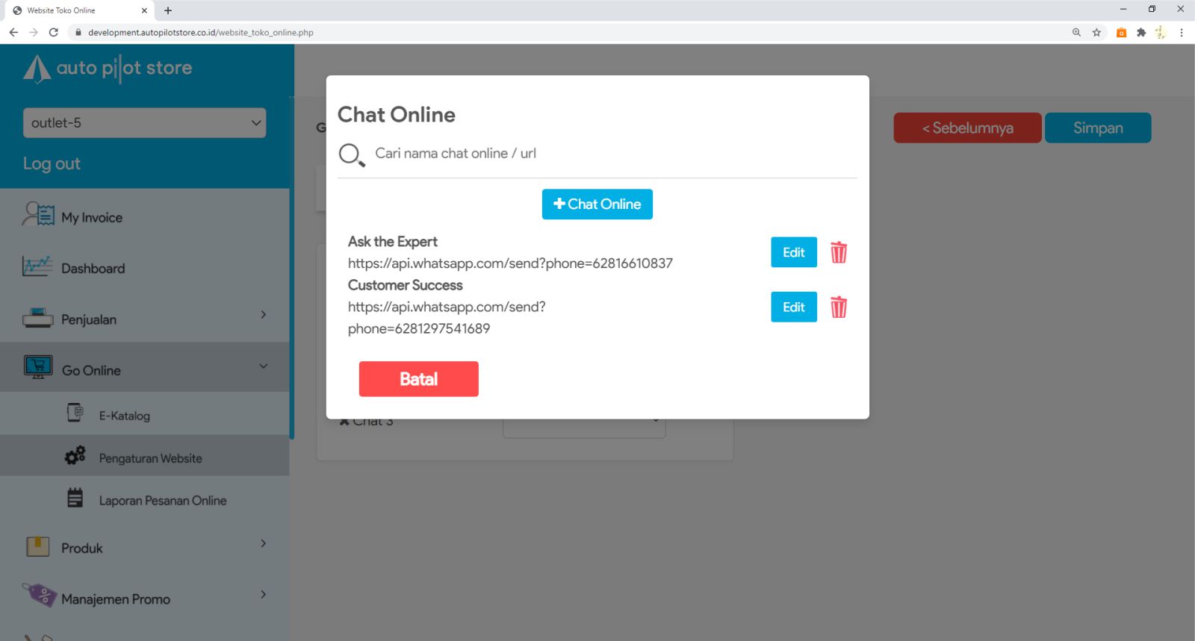Image resolution: width=1195 pixels, height=641 pixels.
Task: Edit the Ask the Expert chat
Action: point(793,252)
